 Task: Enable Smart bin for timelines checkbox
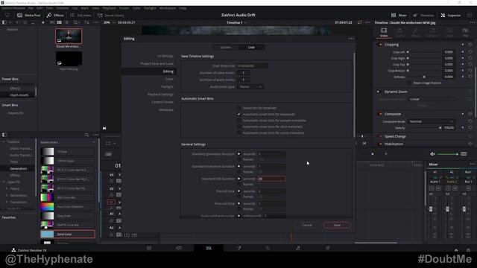point(238,108)
